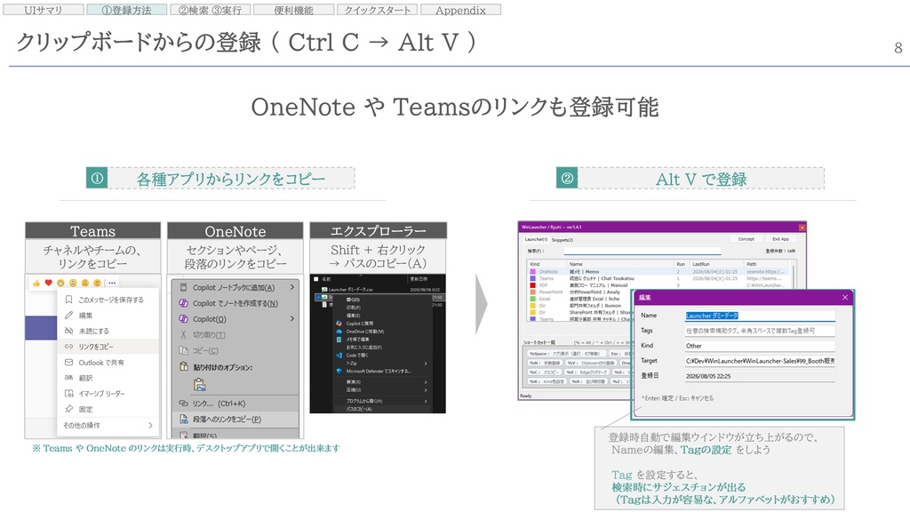This screenshot has width=910, height=512.
Task: Expand the その他の操作 submenu in Teams
Action: click(x=150, y=426)
